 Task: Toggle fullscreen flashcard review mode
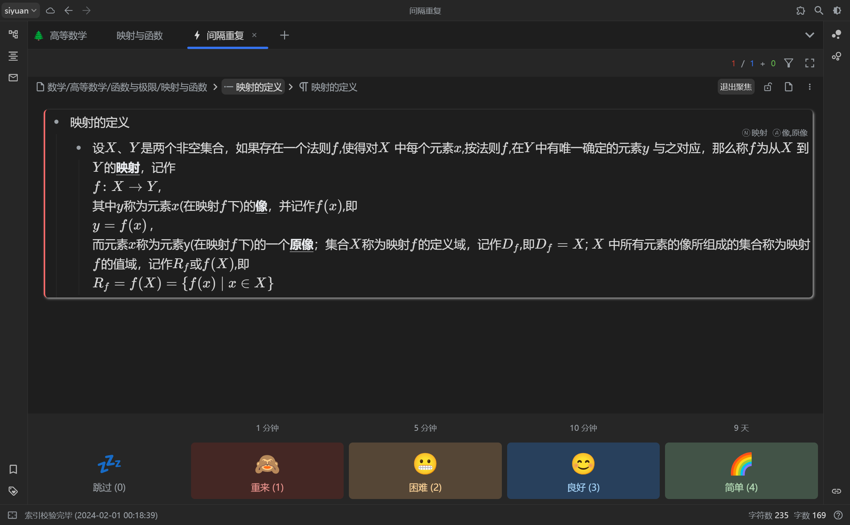pyautogui.click(x=809, y=63)
